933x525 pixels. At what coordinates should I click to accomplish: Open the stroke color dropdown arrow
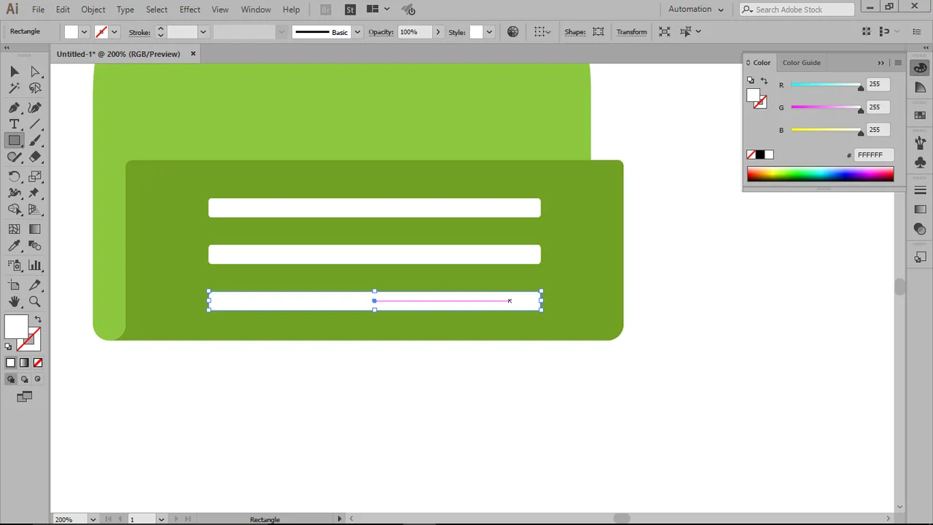point(114,32)
